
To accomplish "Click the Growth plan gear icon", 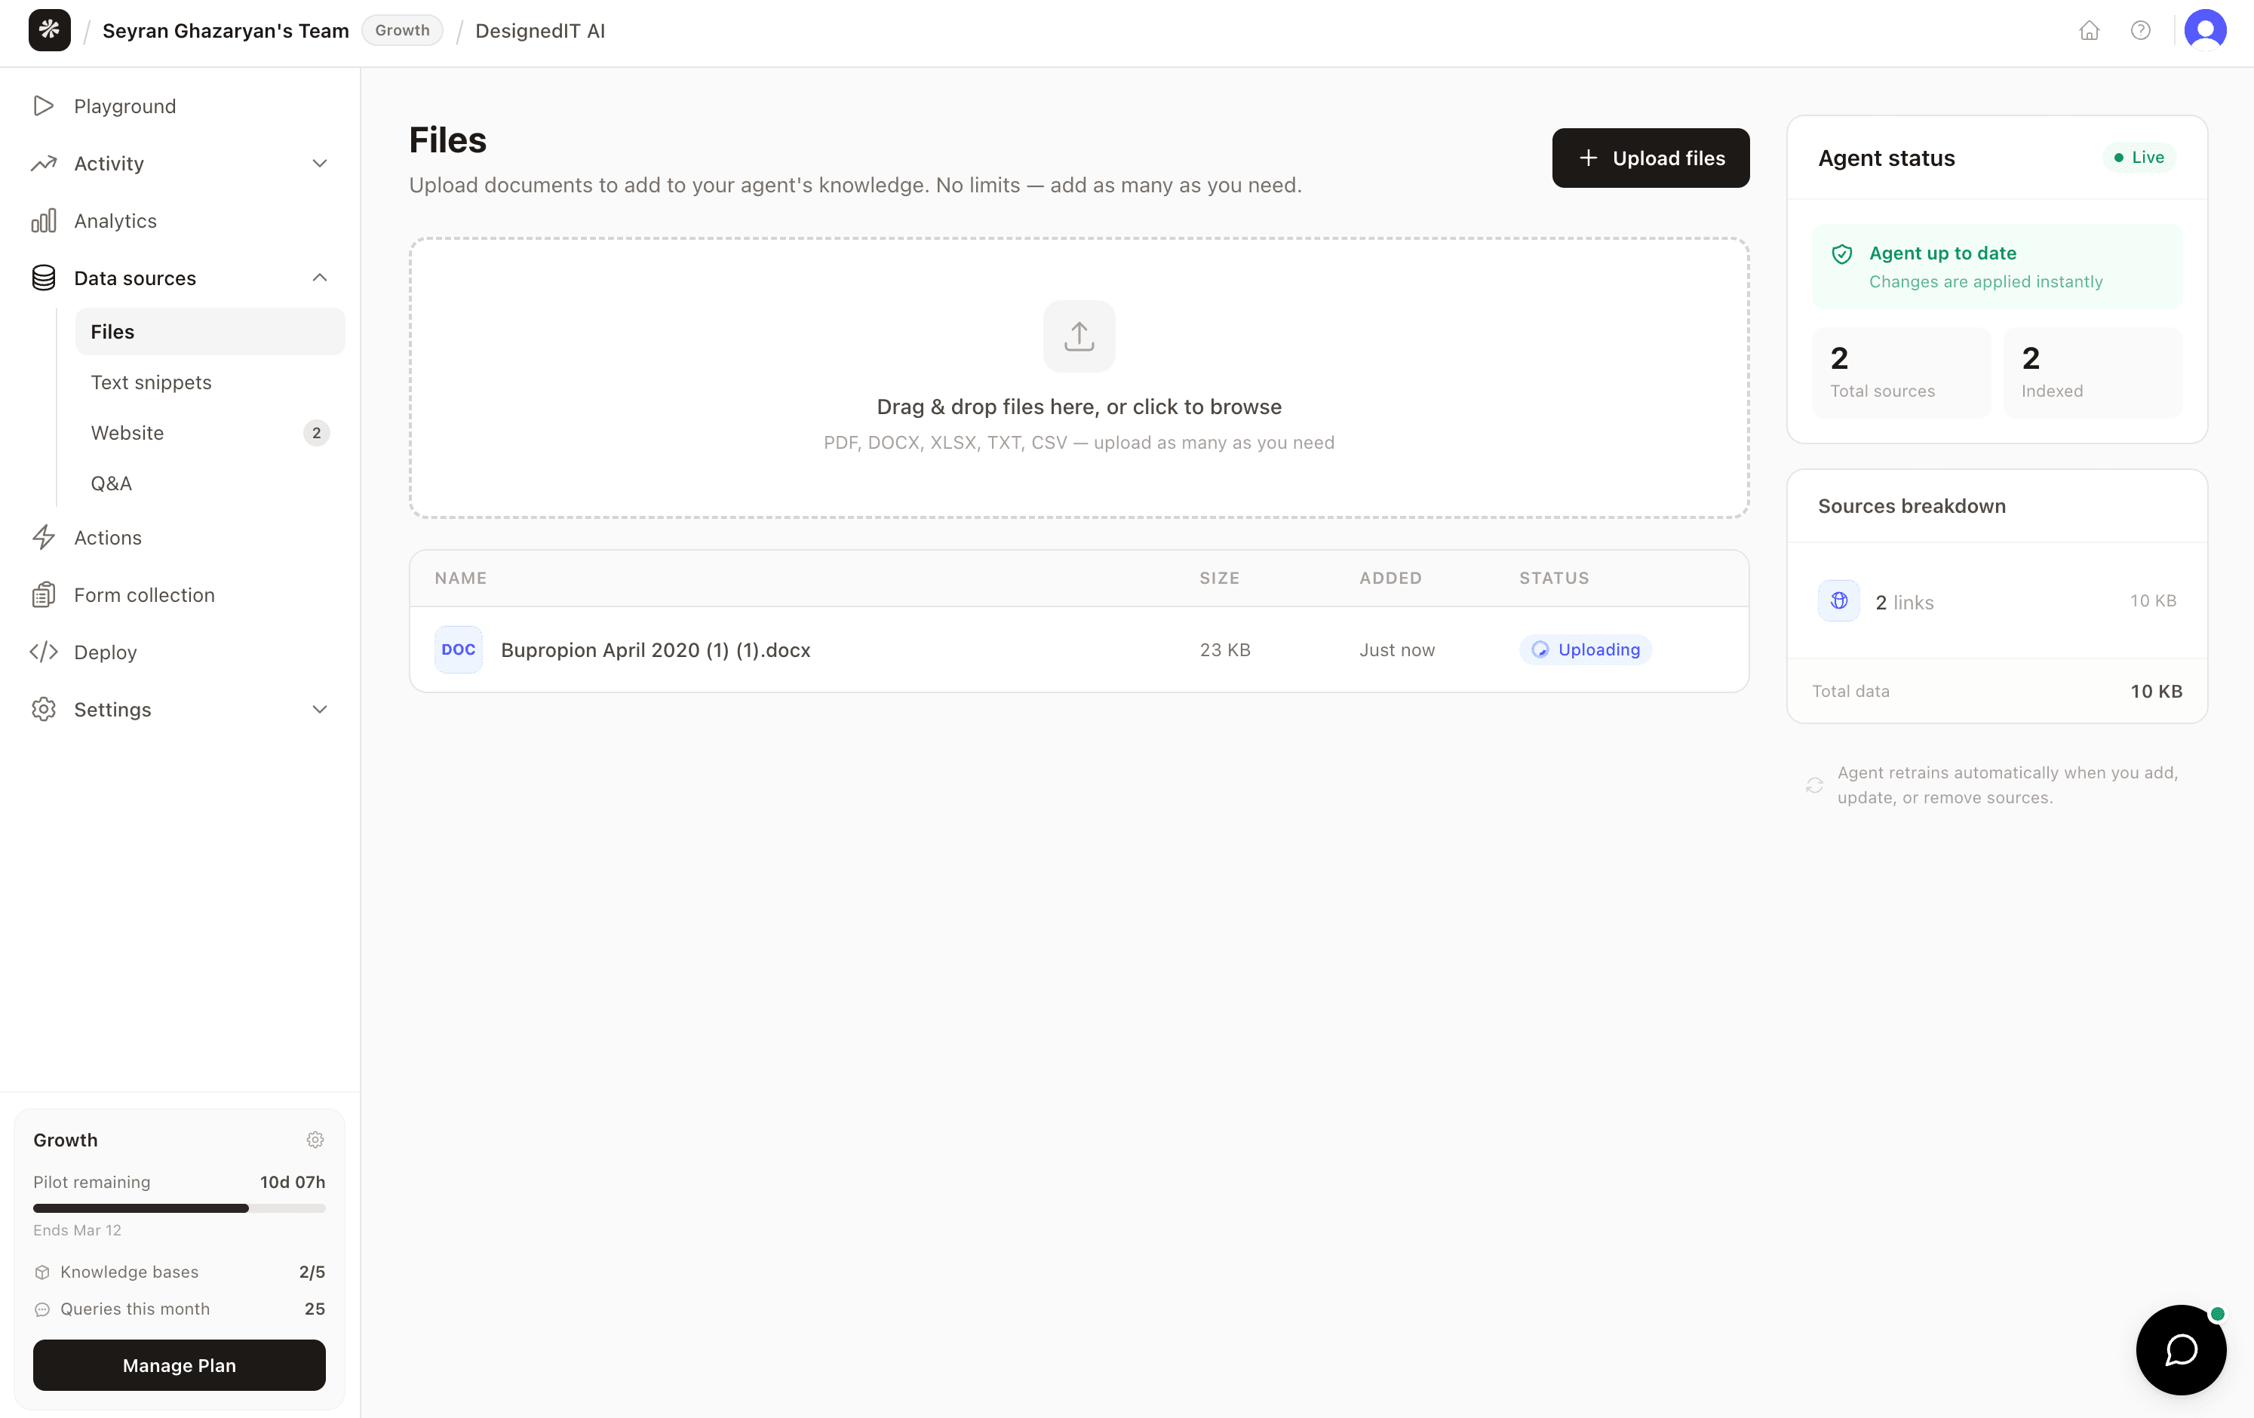I will pyautogui.click(x=315, y=1140).
